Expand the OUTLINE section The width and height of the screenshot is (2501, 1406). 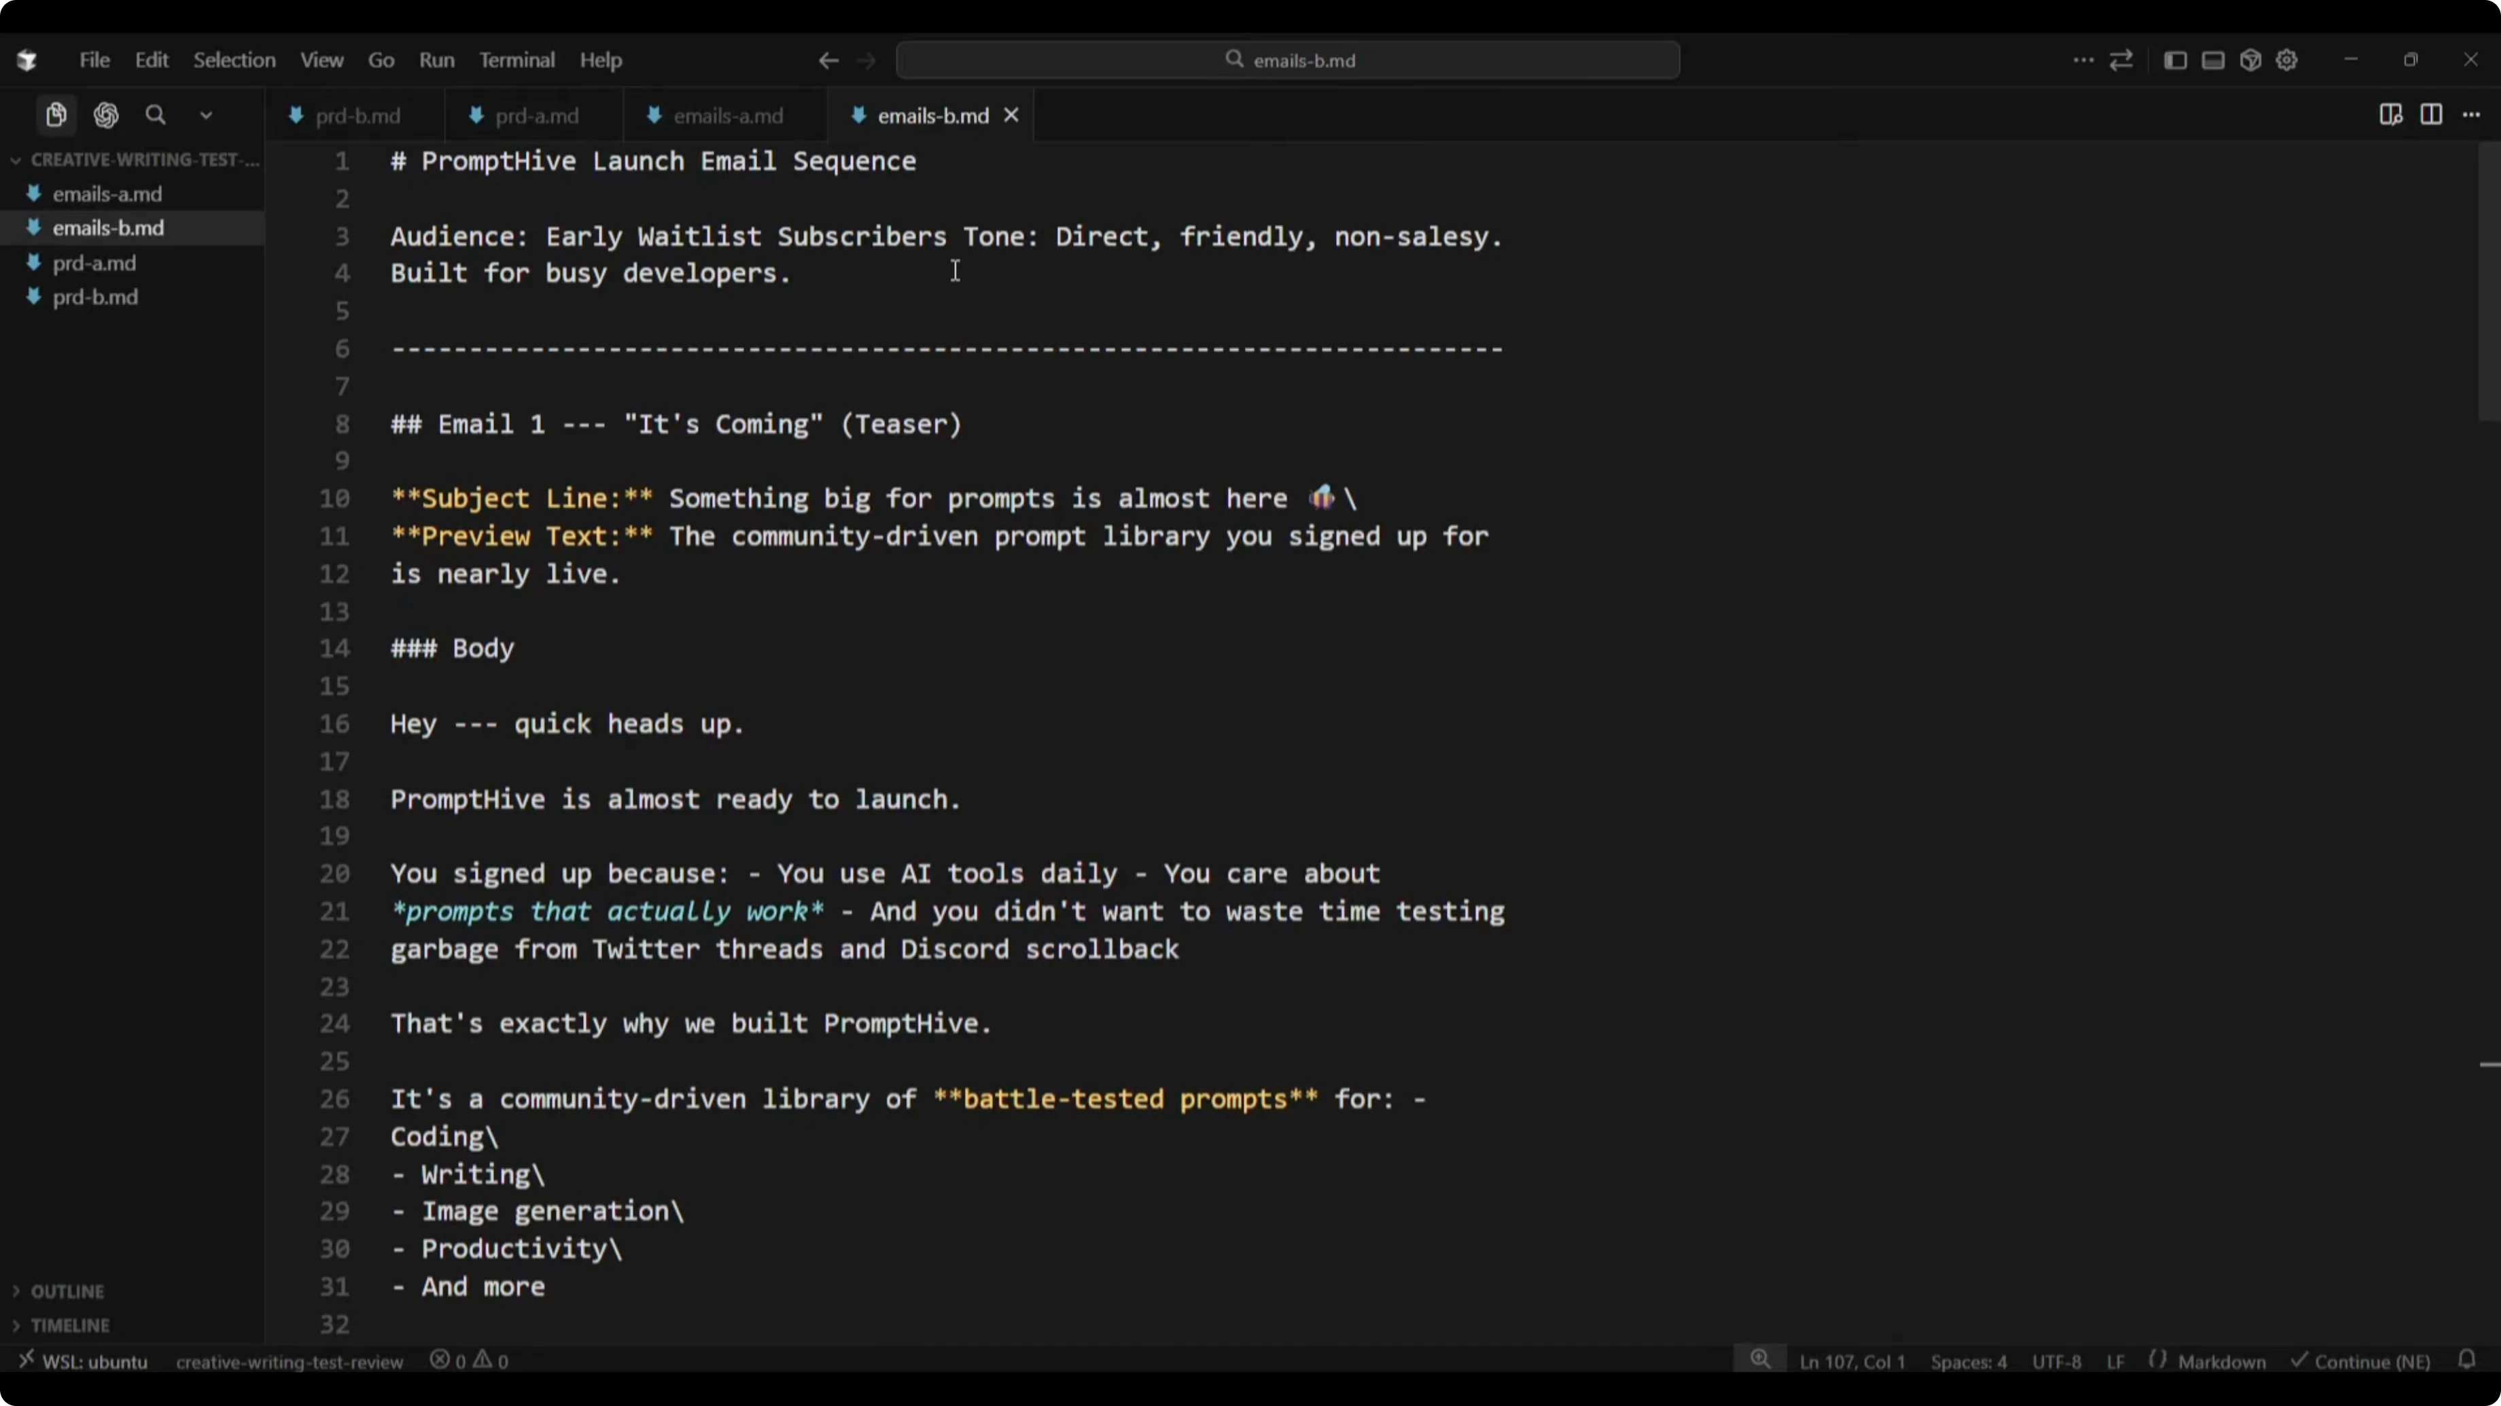(67, 1291)
